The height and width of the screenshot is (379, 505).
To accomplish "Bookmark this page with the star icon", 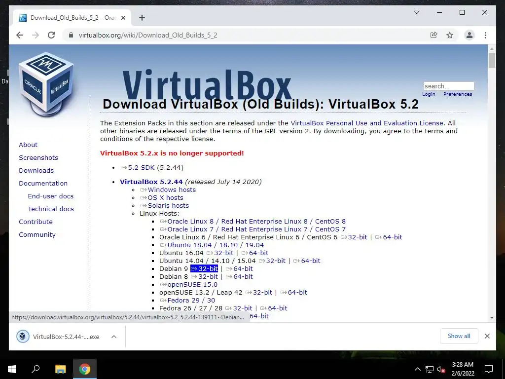I will [450, 35].
